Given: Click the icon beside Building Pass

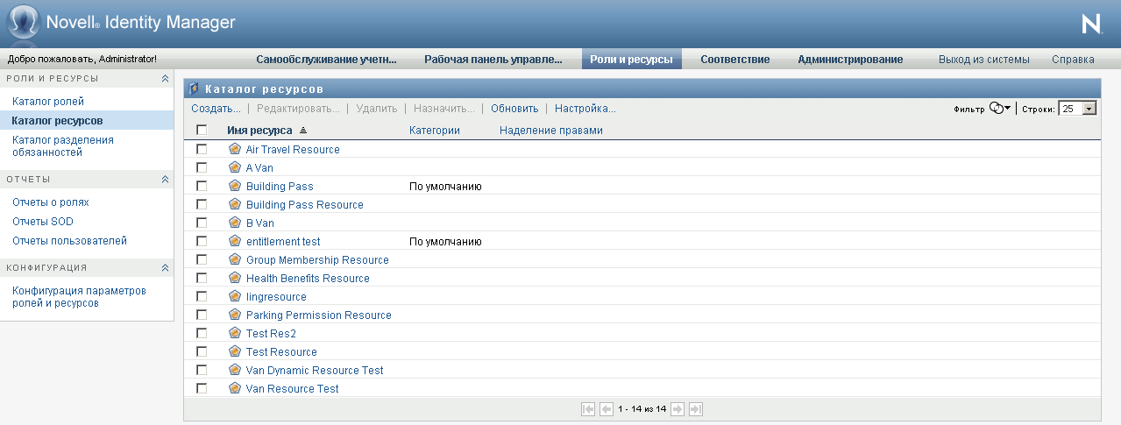Looking at the screenshot, I should click(x=234, y=186).
